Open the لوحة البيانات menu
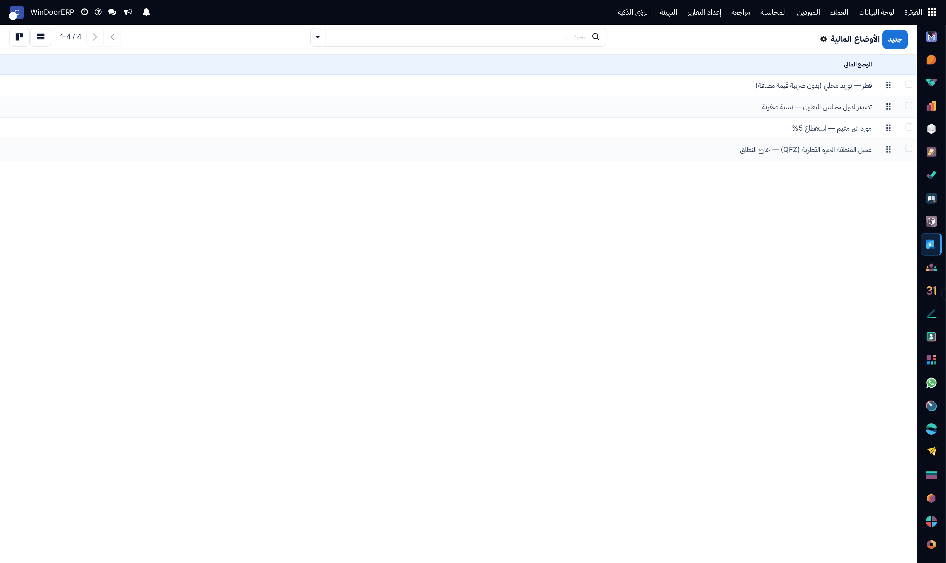 pos(876,12)
